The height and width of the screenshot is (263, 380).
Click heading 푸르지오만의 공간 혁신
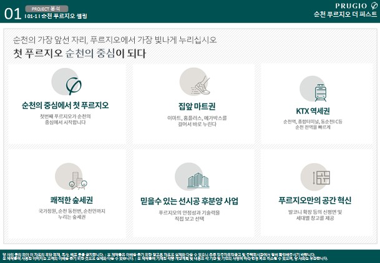[x=315, y=200]
